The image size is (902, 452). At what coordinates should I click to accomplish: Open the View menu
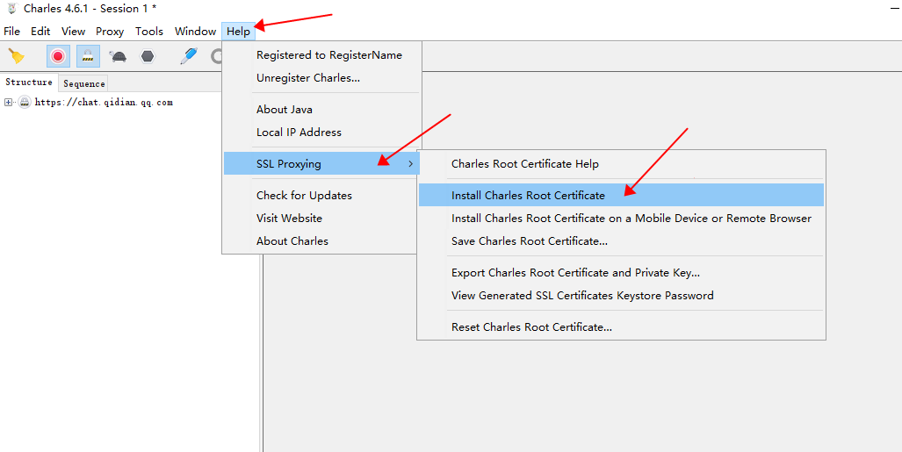[73, 31]
